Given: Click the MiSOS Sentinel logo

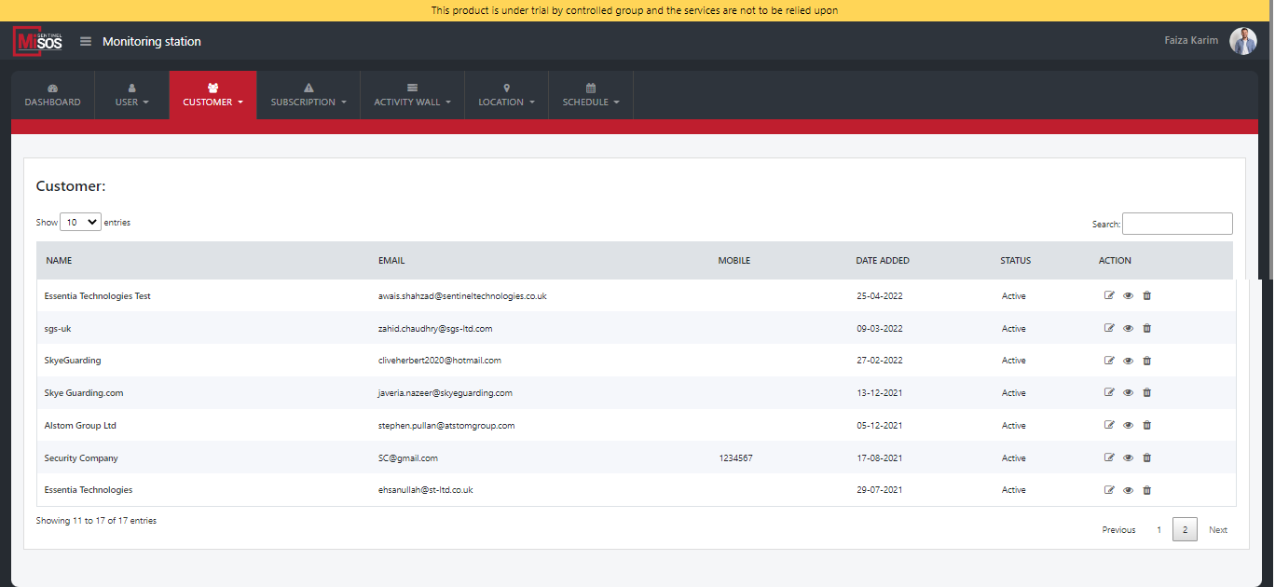Looking at the screenshot, I should [x=38, y=42].
